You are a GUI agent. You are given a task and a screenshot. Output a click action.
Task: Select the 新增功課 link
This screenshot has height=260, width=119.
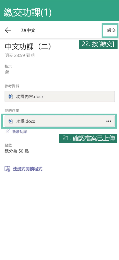click(20, 132)
